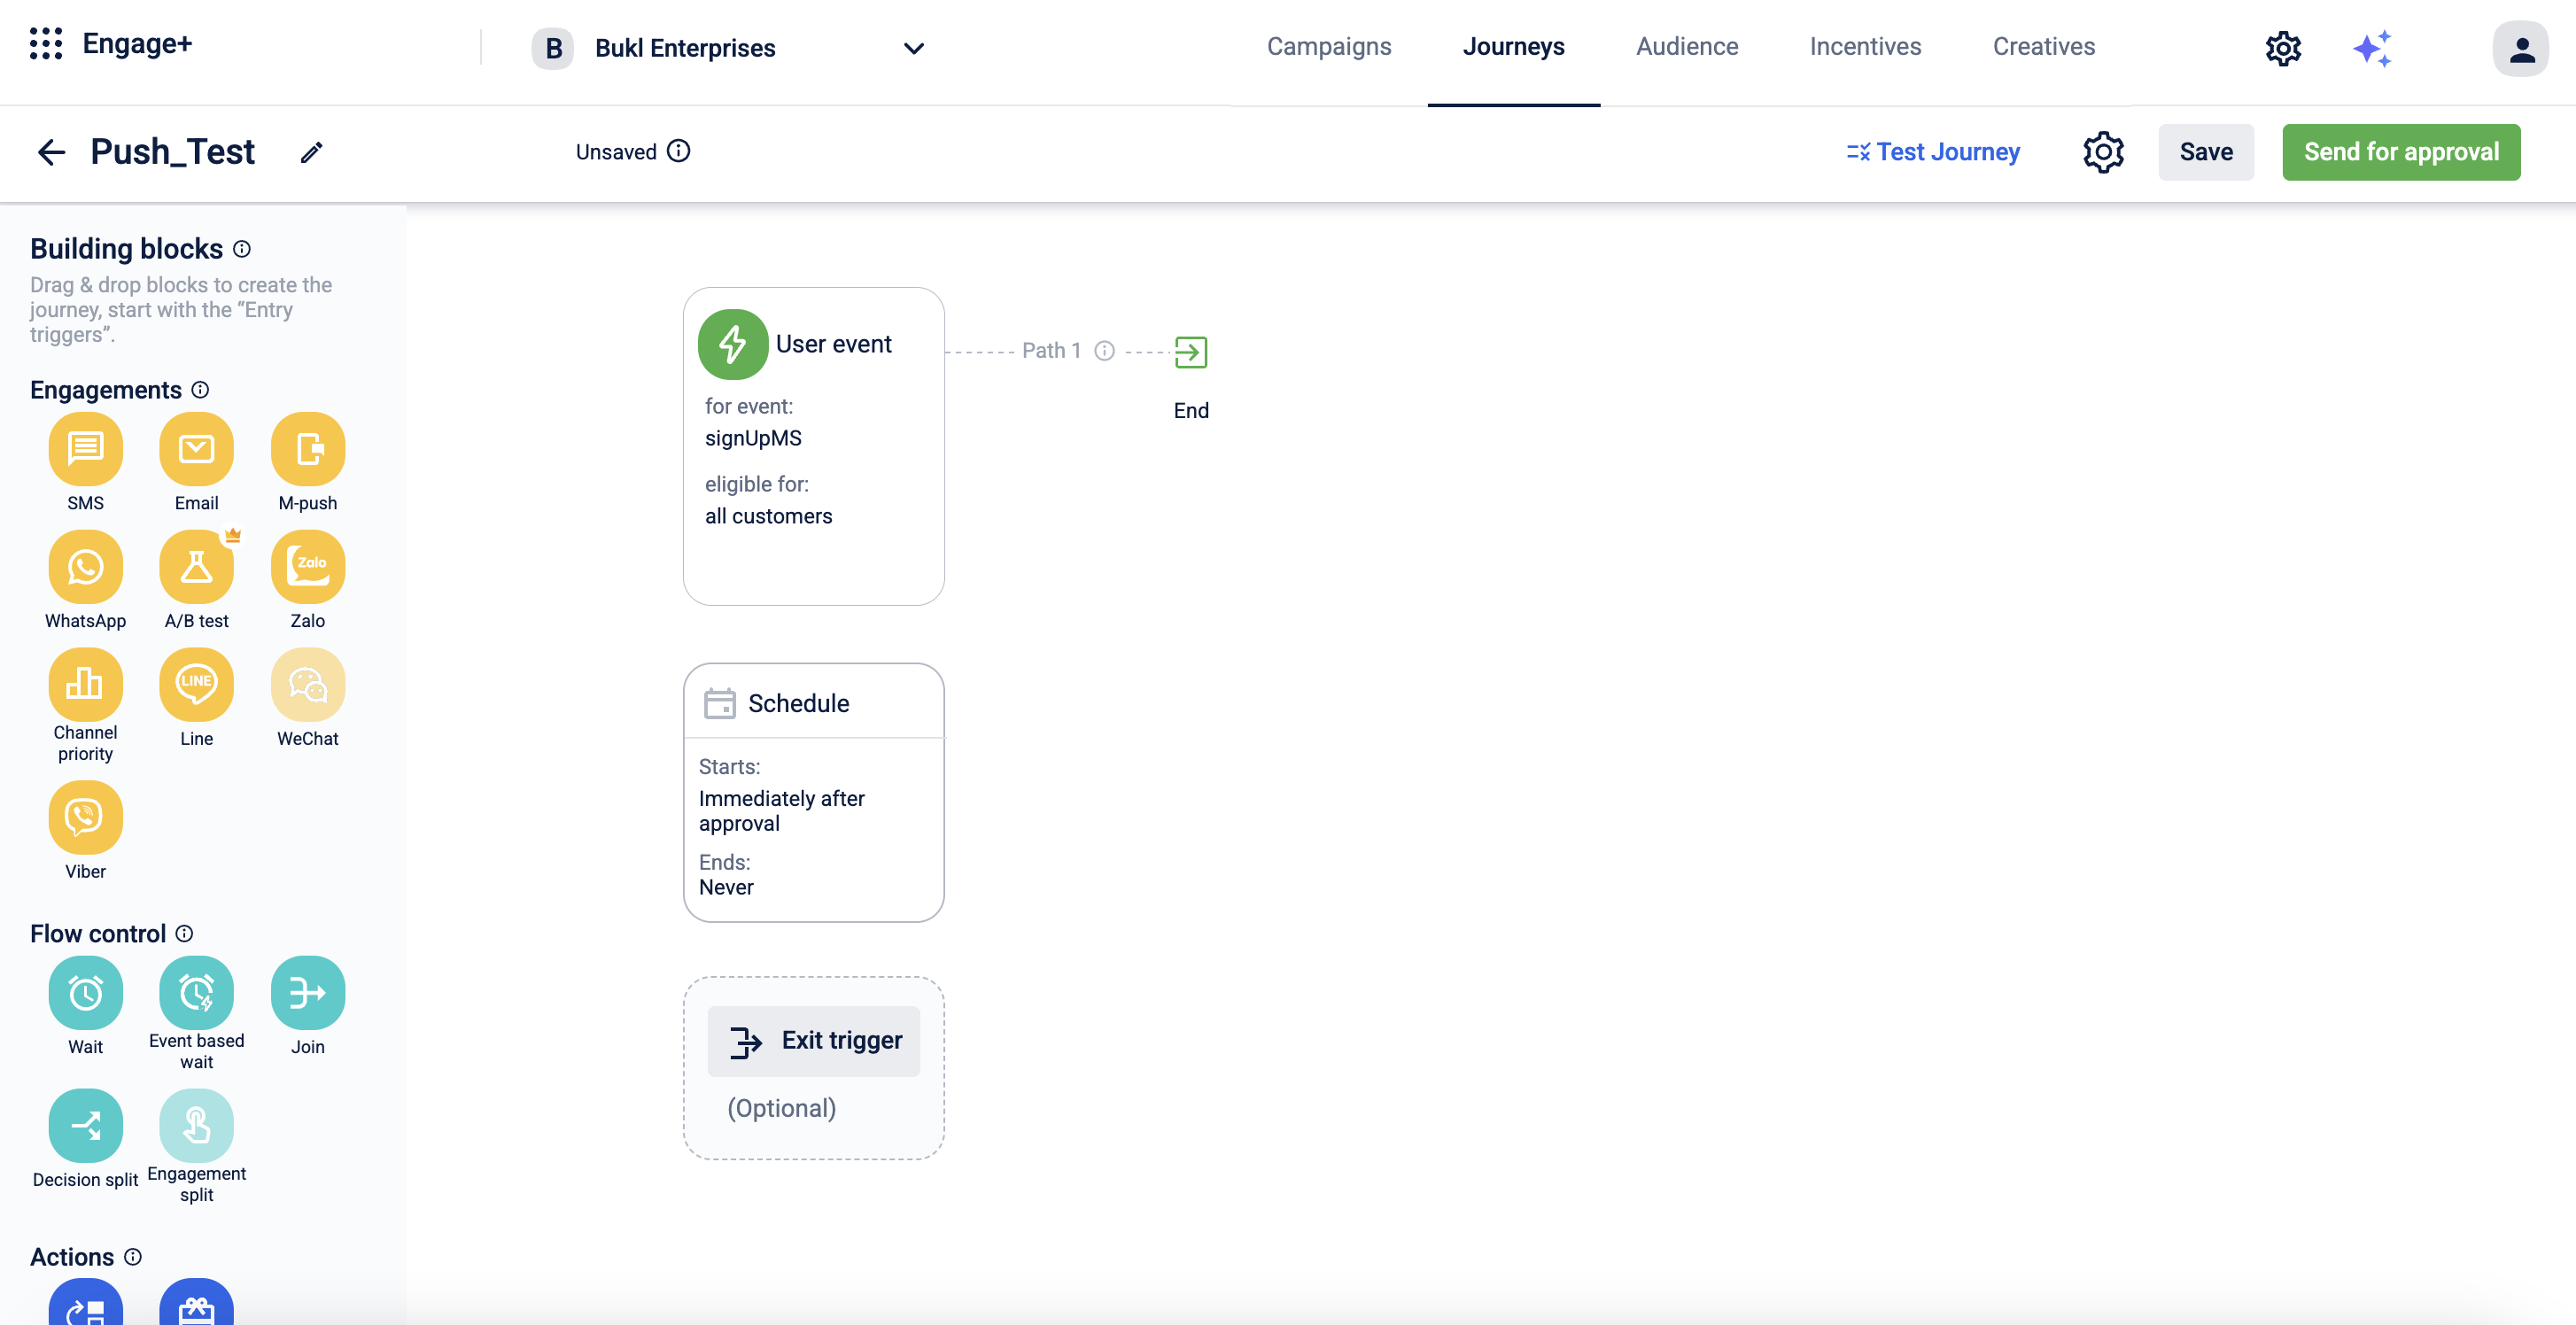Open the Audience tab
Image resolution: width=2576 pixels, height=1325 pixels.
coord(1686,47)
